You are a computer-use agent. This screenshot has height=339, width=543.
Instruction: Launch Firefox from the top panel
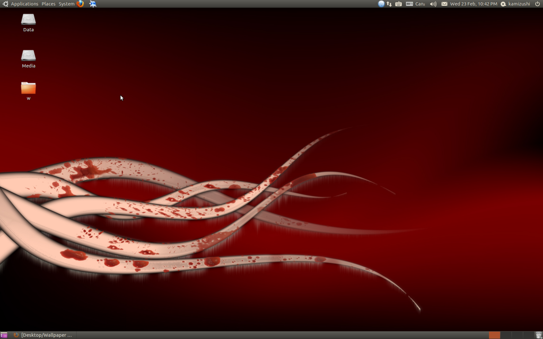tap(80, 4)
